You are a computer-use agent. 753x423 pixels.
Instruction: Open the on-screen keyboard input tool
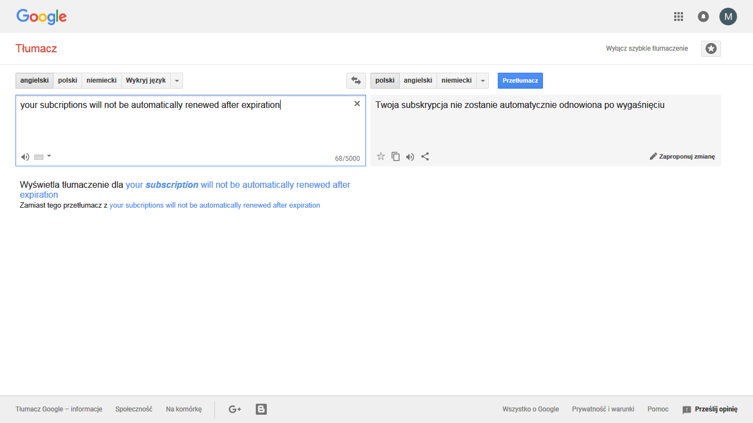39,157
